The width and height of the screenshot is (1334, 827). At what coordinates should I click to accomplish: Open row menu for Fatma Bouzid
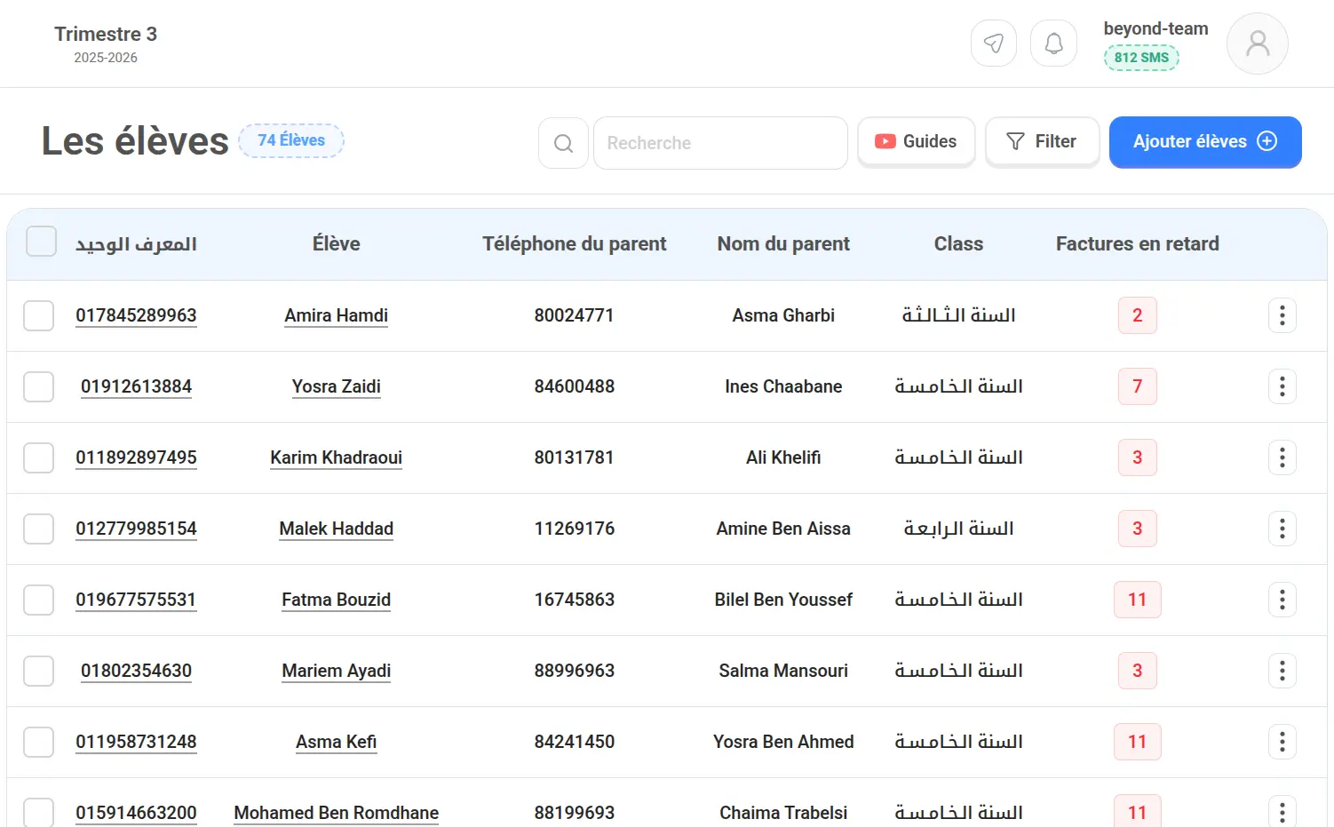1282,600
